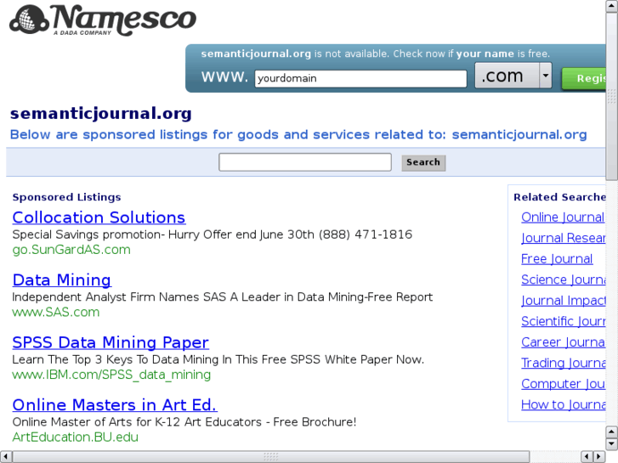Click the semanticjournal.org heading text
Screen dimensions: 618x463
pyautogui.click(x=101, y=114)
